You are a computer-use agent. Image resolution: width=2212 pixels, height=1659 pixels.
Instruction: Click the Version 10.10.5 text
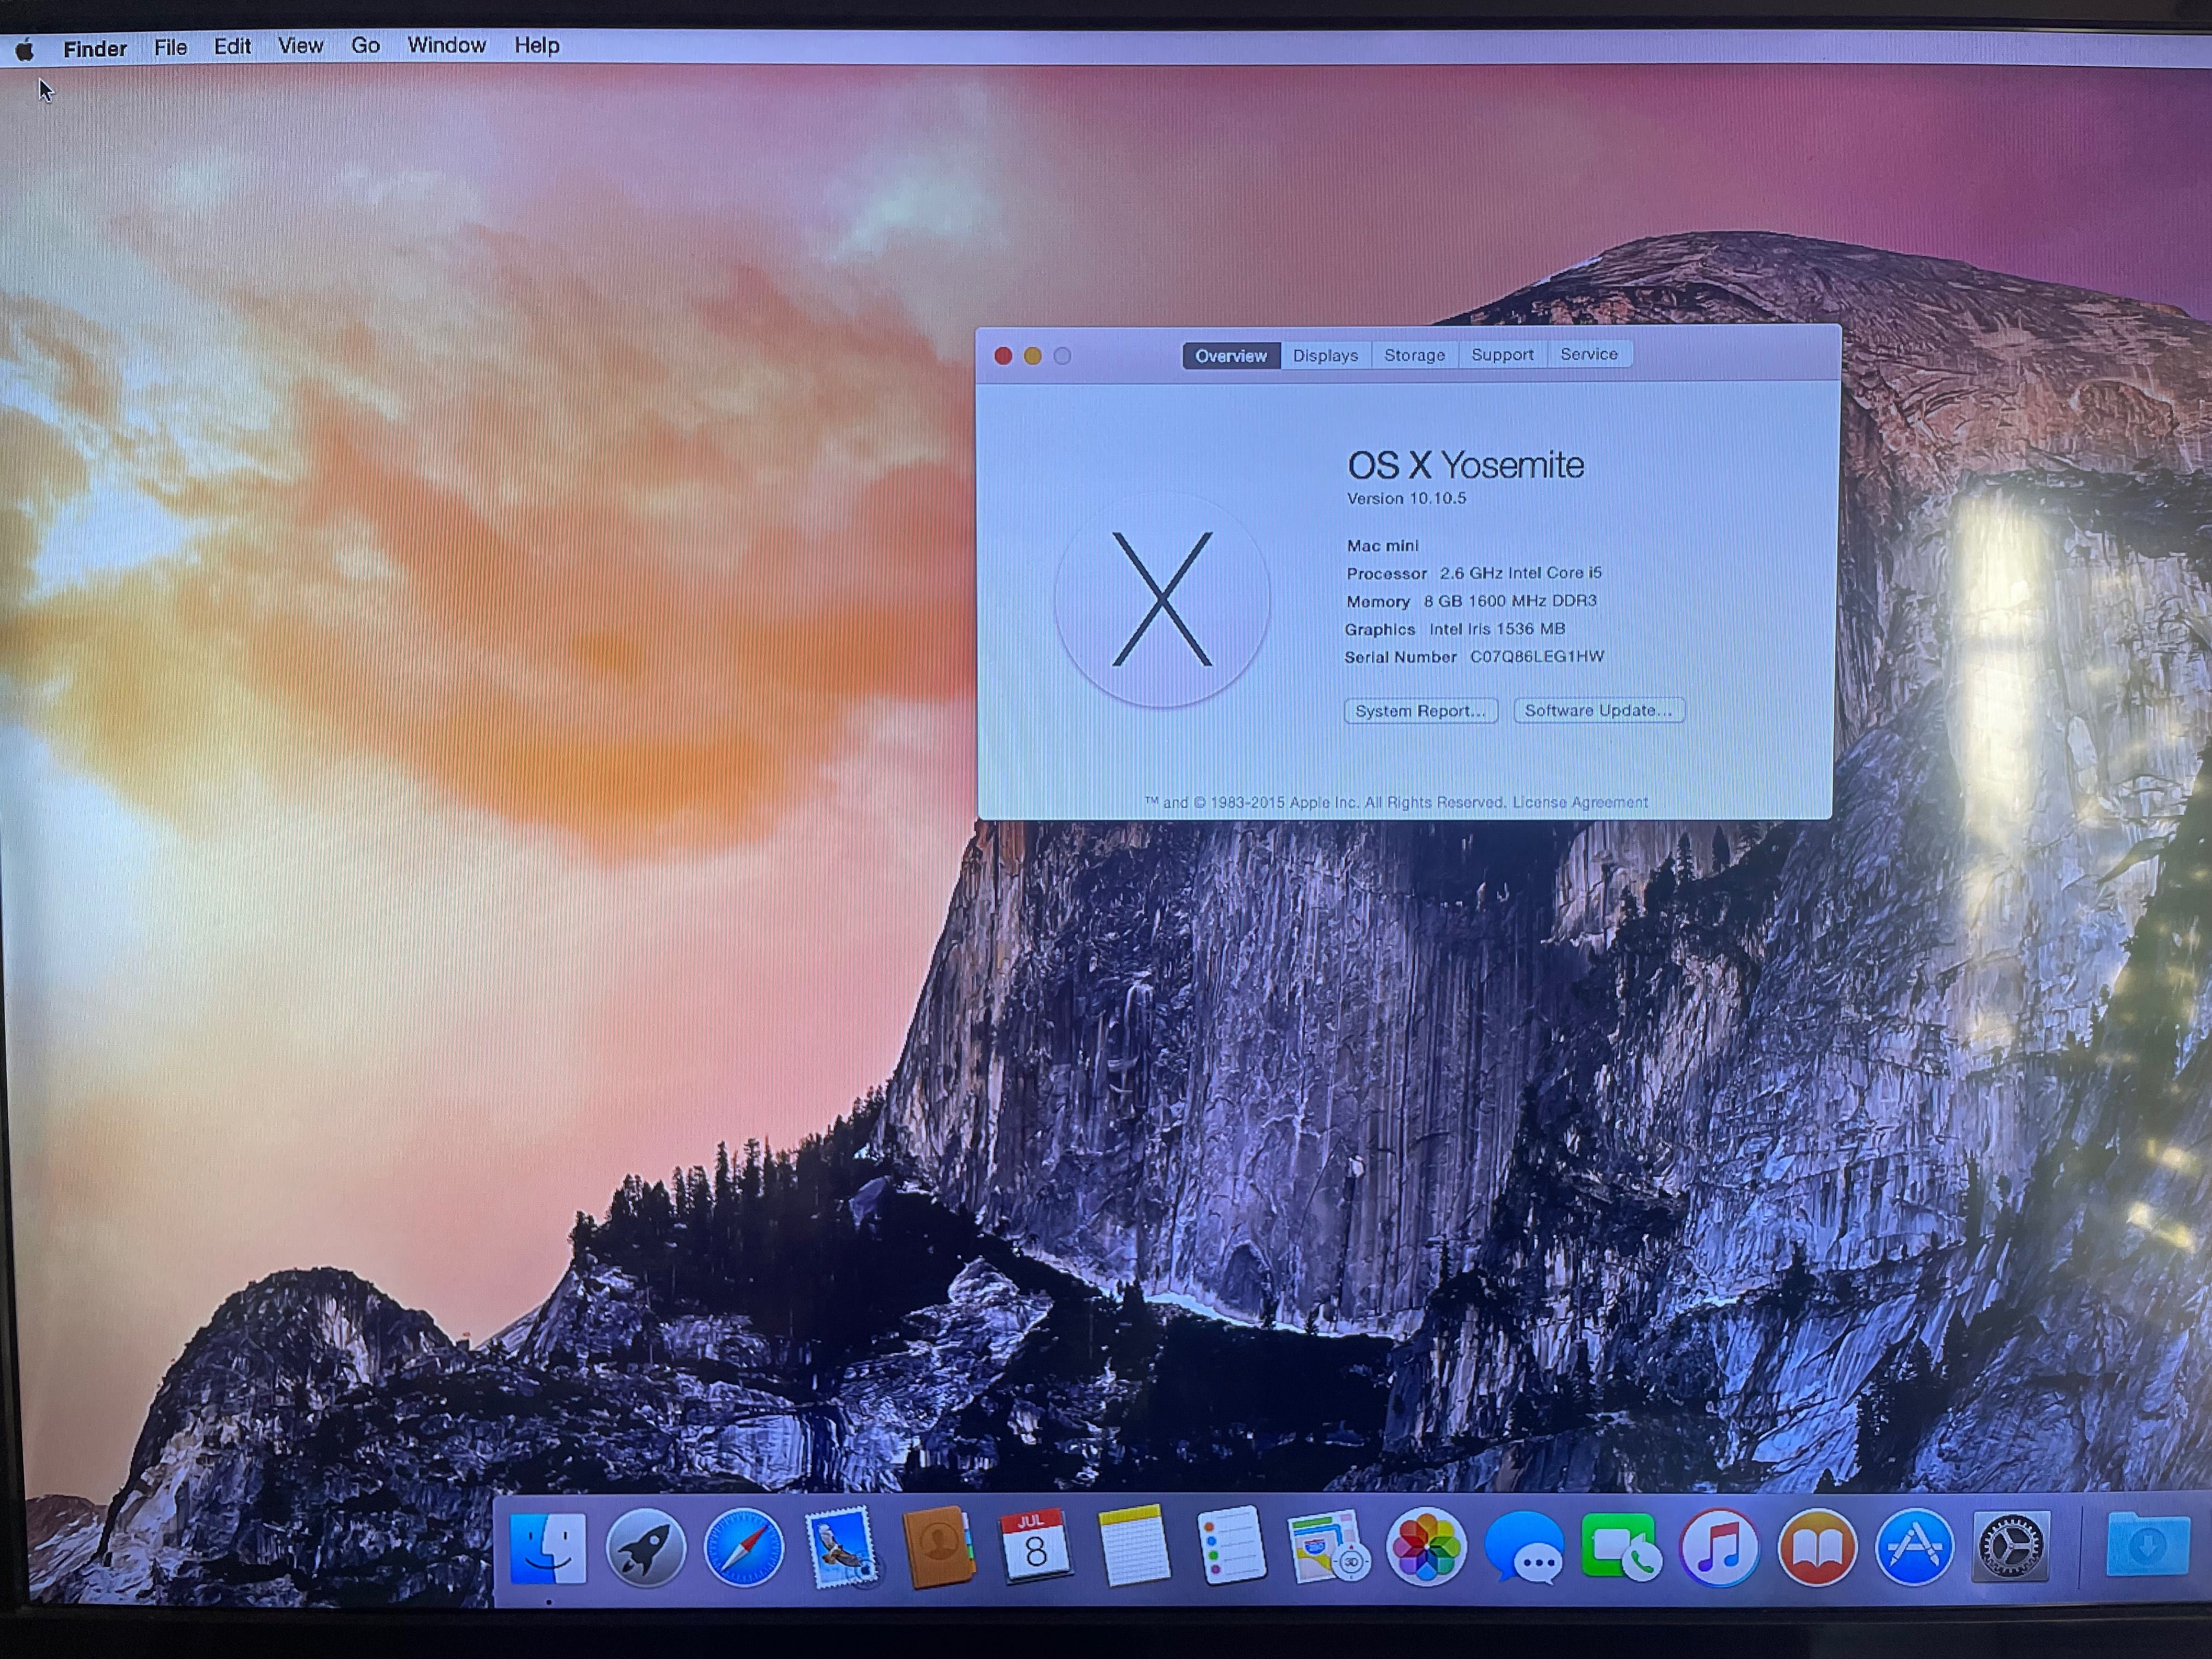click(1406, 498)
